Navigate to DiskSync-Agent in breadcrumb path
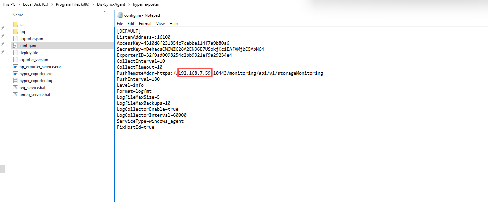This screenshot has width=488, height=202. (x=111, y=4)
